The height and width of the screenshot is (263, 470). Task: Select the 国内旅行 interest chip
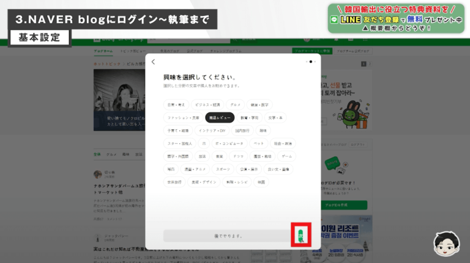pyautogui.click(x=242, y=131)
